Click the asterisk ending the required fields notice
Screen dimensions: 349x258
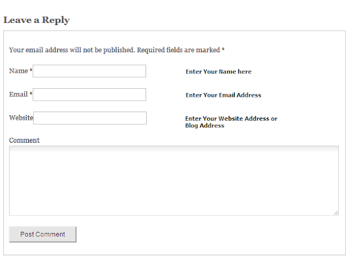[x=223, y=50]
